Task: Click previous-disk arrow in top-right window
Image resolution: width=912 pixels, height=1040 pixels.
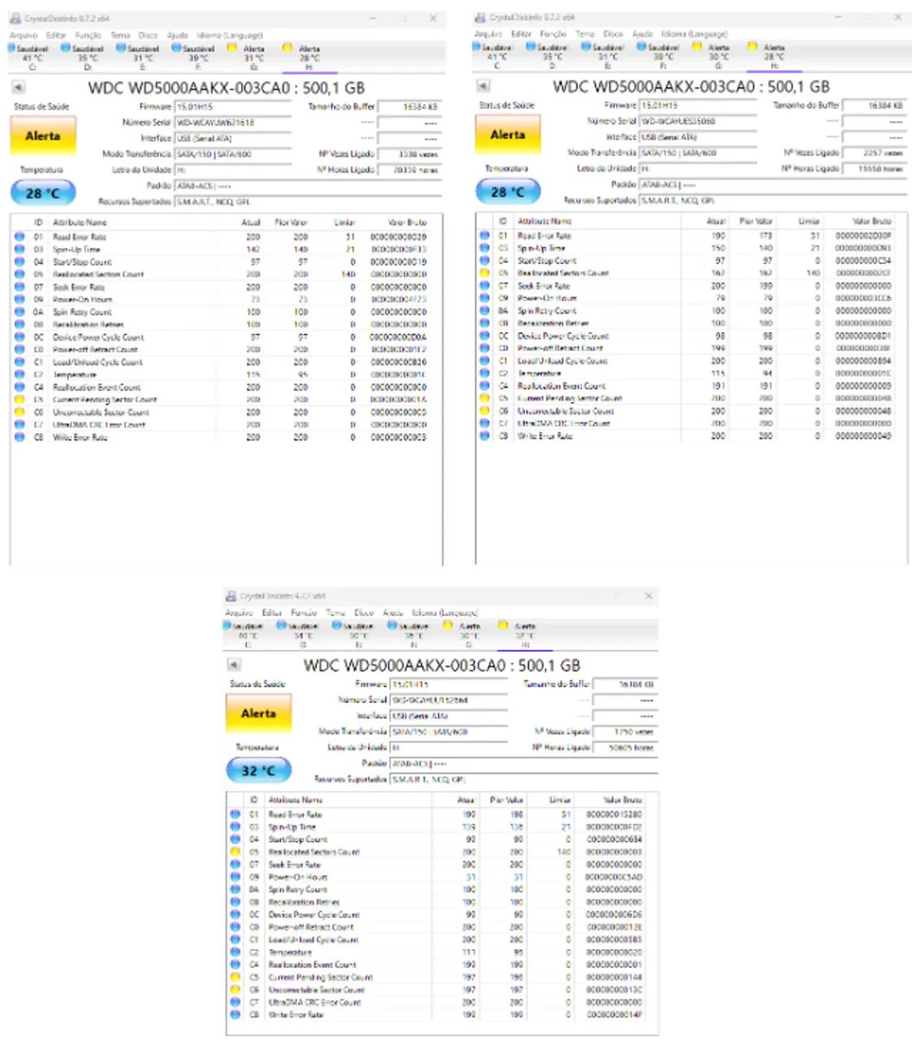Action: tap(483, 86)
